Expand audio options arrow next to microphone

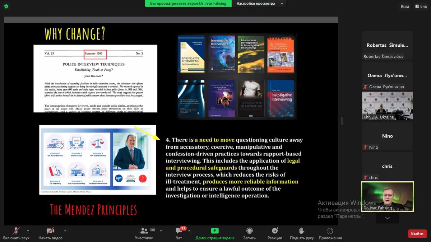pos(28,231)
